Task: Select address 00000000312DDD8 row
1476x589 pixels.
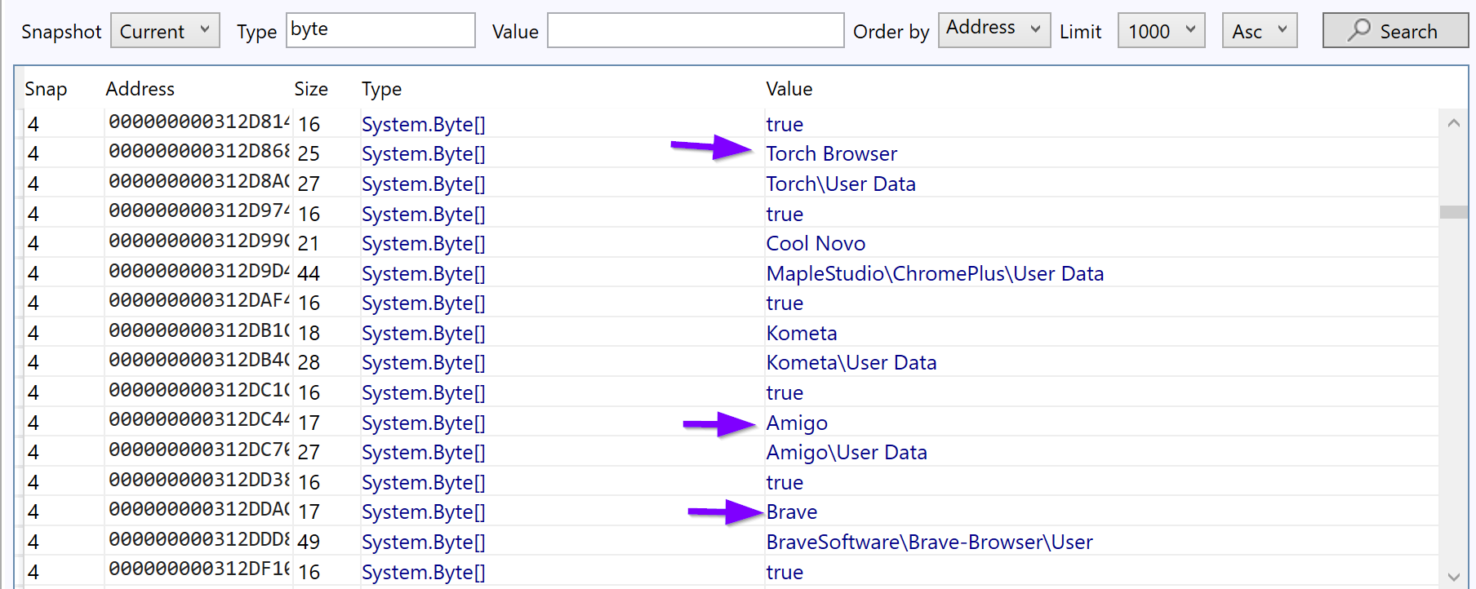Action: coord(199,539)
